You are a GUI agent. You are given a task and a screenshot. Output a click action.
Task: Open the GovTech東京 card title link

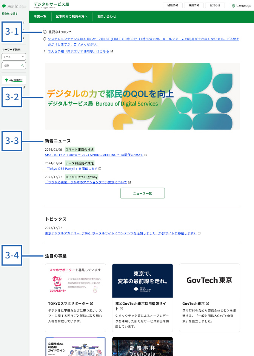click(x=194, y=304)
